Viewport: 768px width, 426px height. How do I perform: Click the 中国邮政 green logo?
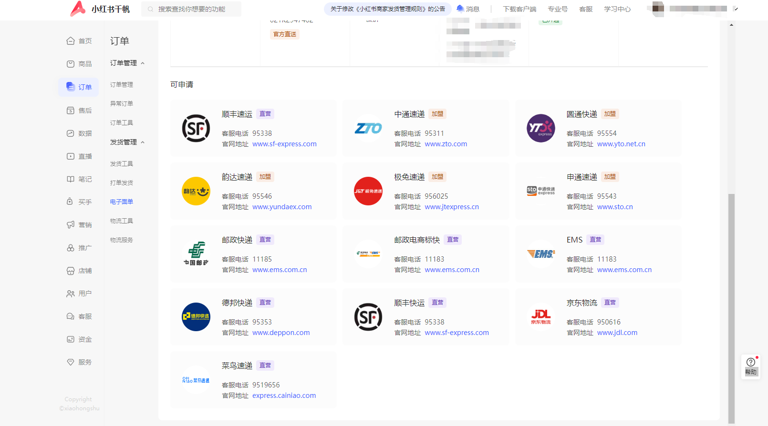196,254
